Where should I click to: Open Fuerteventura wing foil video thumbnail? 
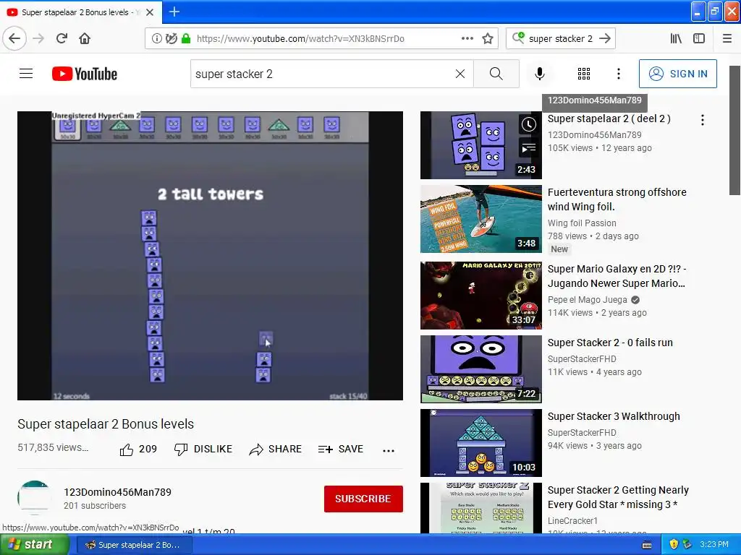click(x=480, y=219)
